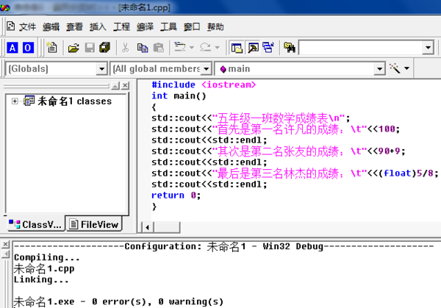This screenshot has height=308, width=441.
Task: Click the Save All disks icon
Action: tap(104, 48)
